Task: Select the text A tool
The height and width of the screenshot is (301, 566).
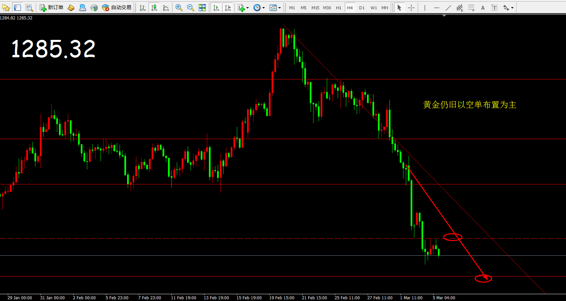Action: [483, 7]
